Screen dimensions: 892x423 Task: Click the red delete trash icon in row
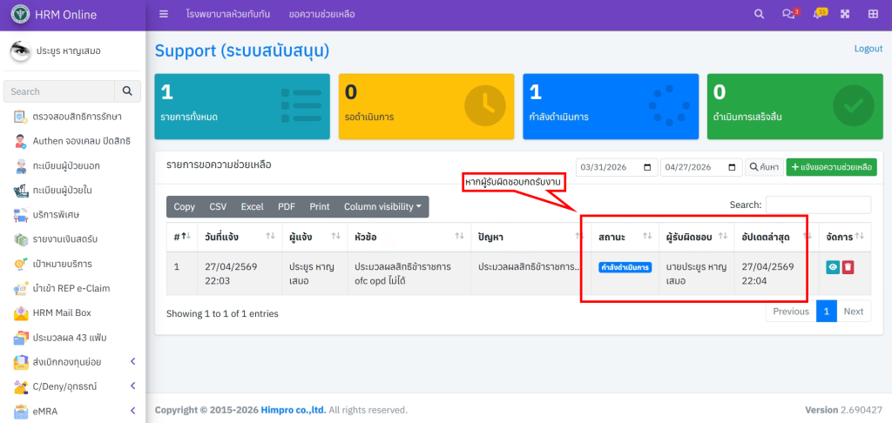[848, 267]
